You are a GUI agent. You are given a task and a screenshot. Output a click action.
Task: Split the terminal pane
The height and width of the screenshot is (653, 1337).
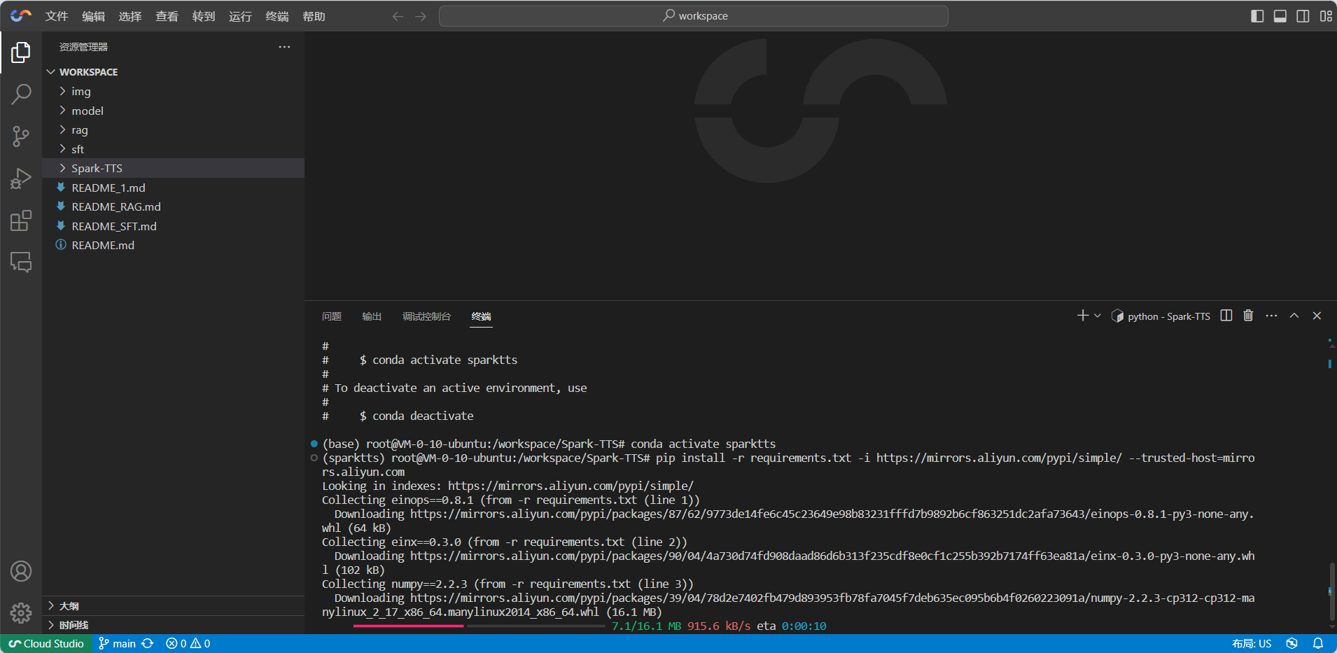pyautogui.click(x=1226, y=316)
